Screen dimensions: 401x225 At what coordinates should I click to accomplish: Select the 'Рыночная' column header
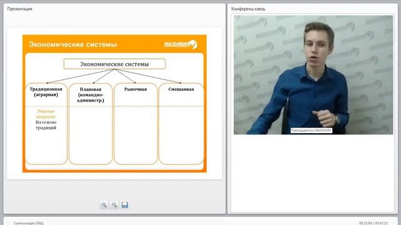click(x=135, y=89)
